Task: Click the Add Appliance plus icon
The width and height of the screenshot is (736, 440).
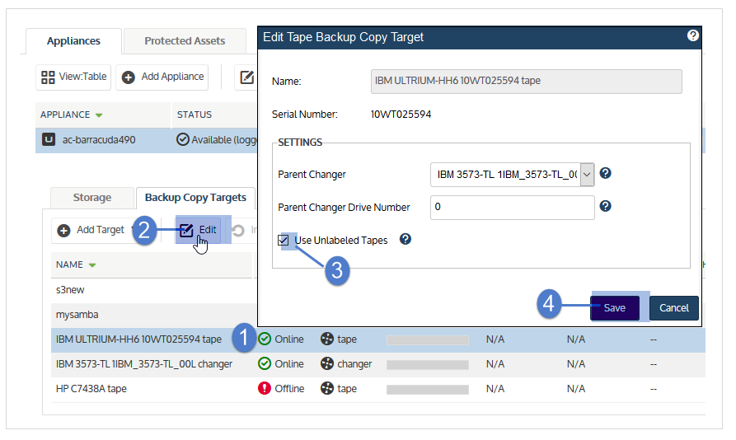Action: (x=128, y=77)
